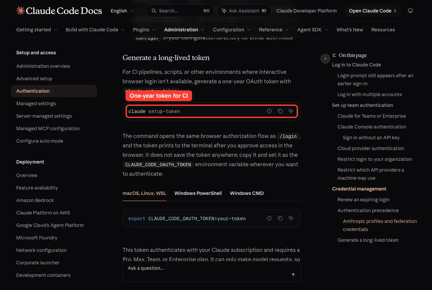Viewport: 432px width, 290px height.
Task: Jump to Log in with multiple accounts
Action: (370, 94)
